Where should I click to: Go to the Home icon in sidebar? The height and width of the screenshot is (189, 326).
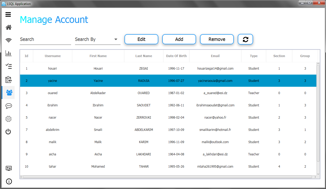point(8,27)
